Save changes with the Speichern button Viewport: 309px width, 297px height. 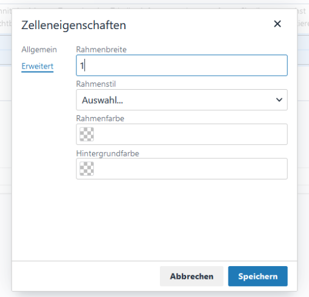tap(258, 276)
